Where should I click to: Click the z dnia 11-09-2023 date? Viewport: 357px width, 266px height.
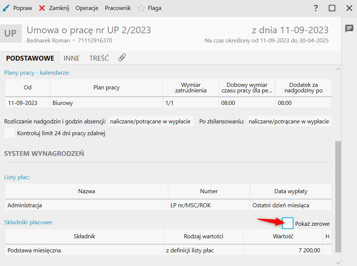click(x=290, y=30)
